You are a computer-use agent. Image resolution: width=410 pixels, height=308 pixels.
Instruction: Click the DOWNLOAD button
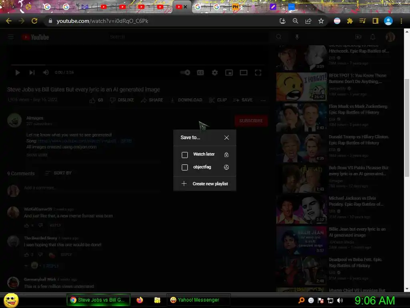pyautogui.click(x=187, y=100)
